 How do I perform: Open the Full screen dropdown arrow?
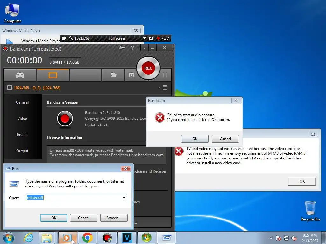click(144, 38)
